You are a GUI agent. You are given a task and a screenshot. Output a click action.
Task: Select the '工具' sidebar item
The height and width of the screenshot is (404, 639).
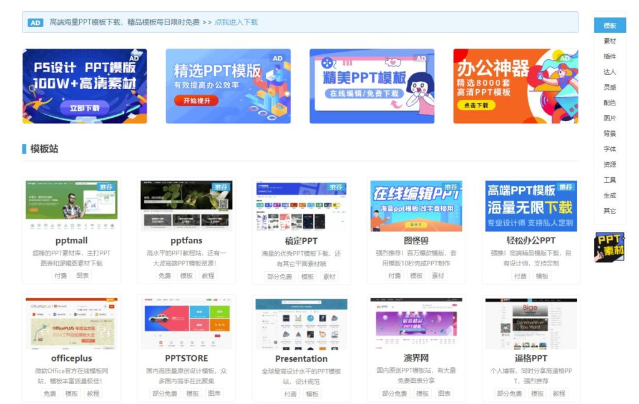(610, 180)
